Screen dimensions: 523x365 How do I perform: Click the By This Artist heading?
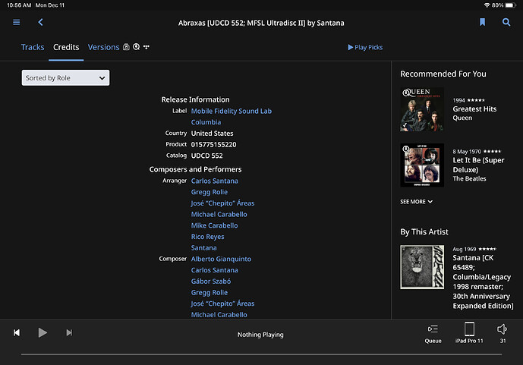click(424, 232)
